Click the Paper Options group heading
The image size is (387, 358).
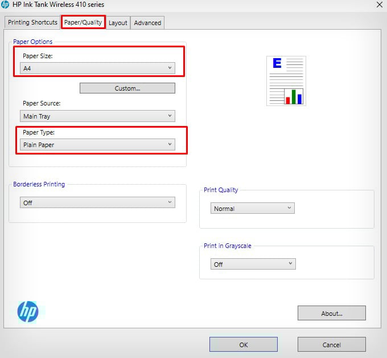point(32,42)
